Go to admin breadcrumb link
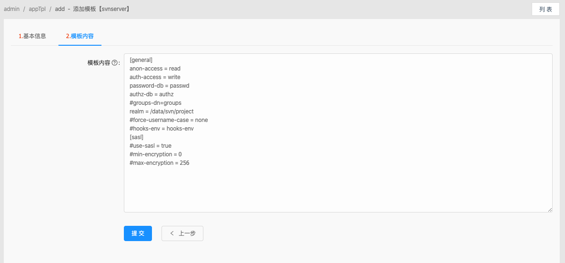 coord(11,9)
